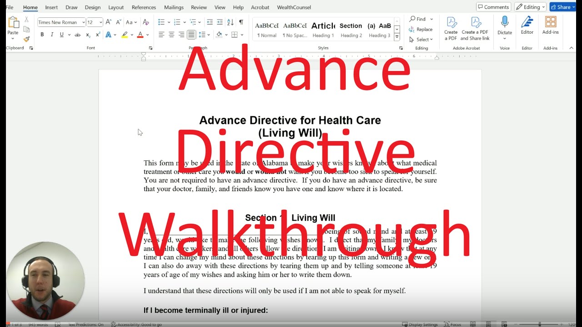This screenshot has height=327, width=582.
Task: Click the ruler first-line indent marker
Action: pos(144,54)
